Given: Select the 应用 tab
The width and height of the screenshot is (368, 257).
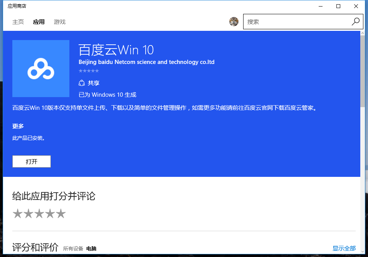Looking at the screenshot, I should [39, 22].
